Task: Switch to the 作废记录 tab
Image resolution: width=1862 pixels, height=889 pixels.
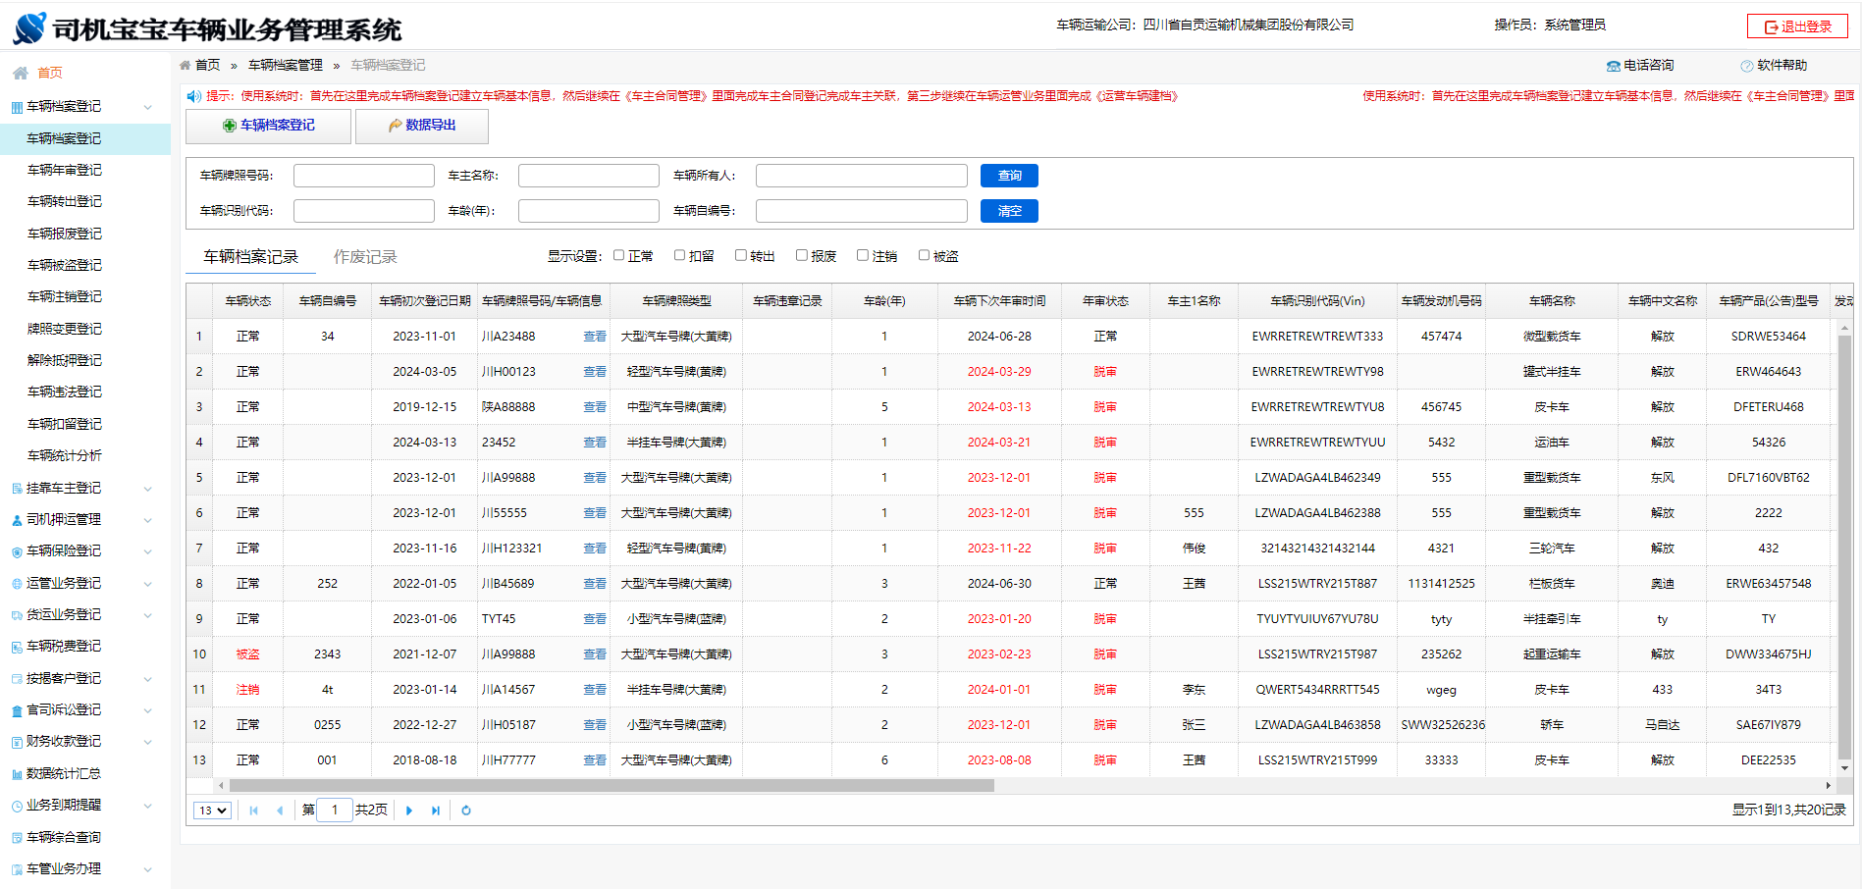Action: click(365, 257)
